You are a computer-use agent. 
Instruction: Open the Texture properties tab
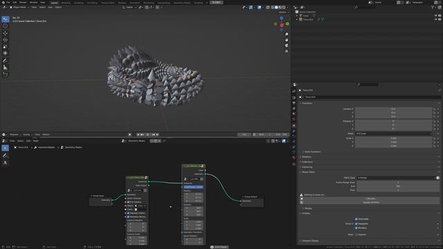coord(293,164)
